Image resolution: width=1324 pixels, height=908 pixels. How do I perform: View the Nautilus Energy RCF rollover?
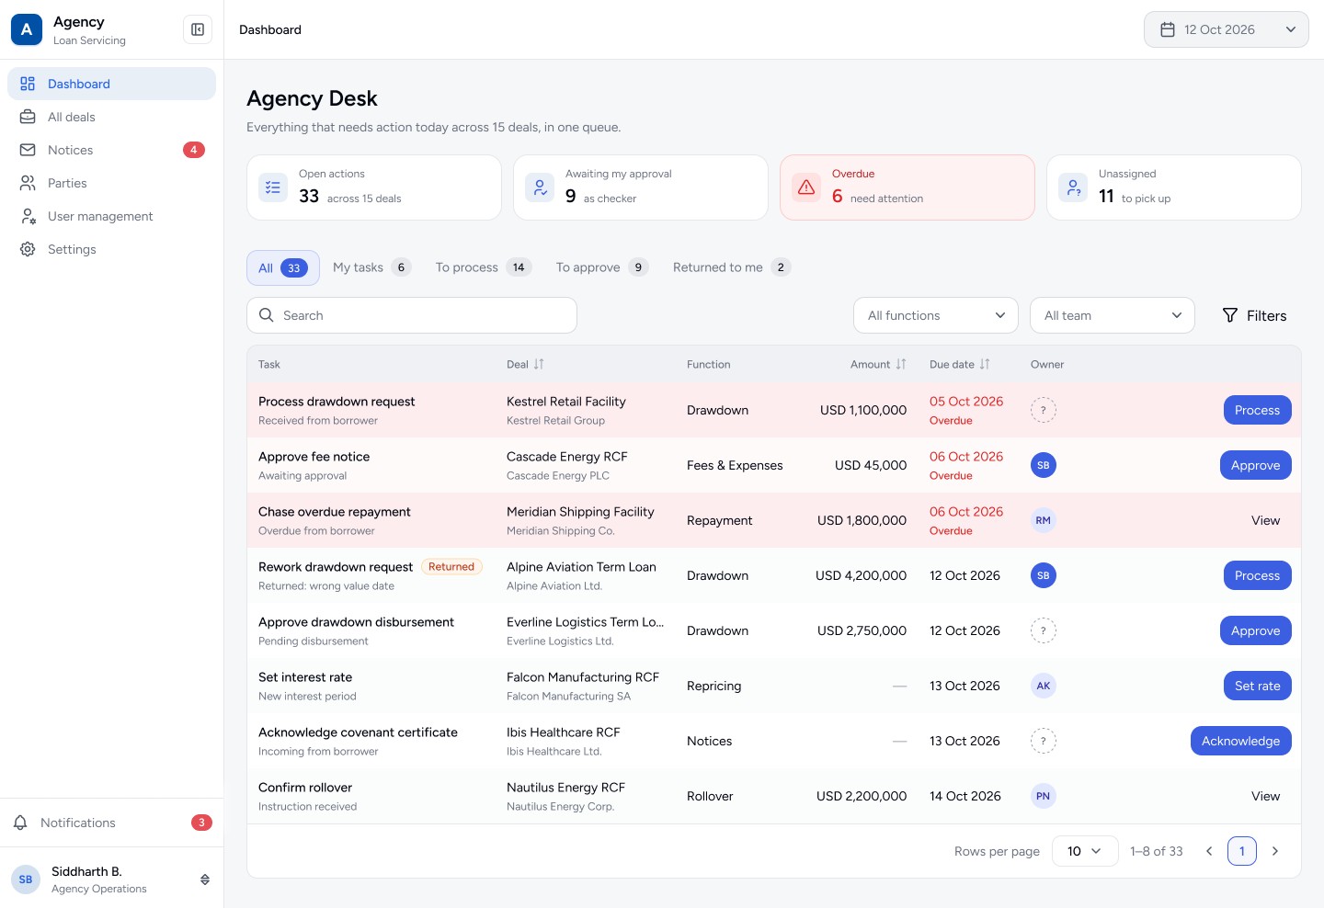(x=1265, y=796)
